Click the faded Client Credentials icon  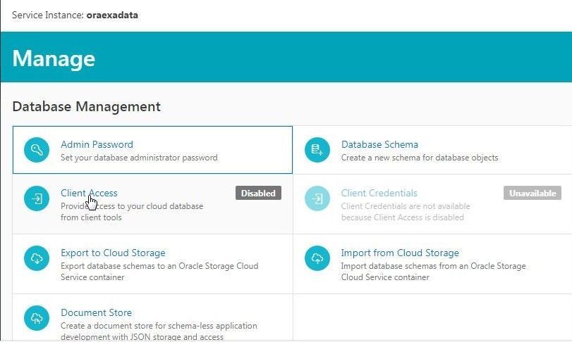coord(317,198)
